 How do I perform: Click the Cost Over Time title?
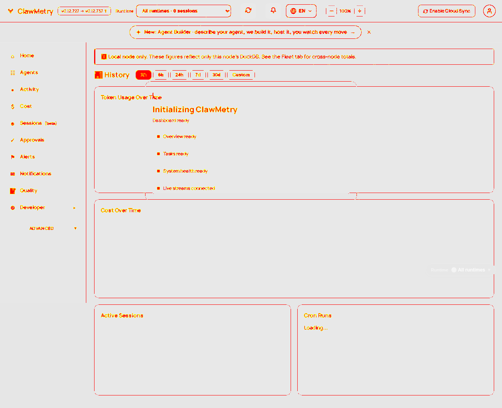point(121,210)
